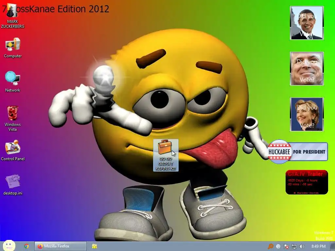Open the network connection tray icon
The width and height of the screenshot is (335, 251).
click(294, 246)
